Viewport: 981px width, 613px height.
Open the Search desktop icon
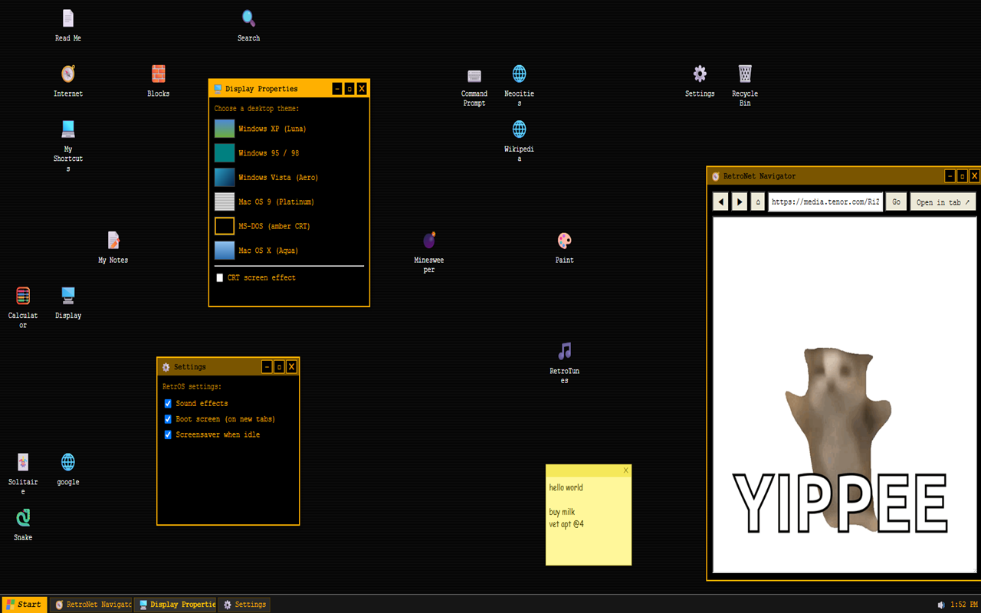tap(248, 25)
